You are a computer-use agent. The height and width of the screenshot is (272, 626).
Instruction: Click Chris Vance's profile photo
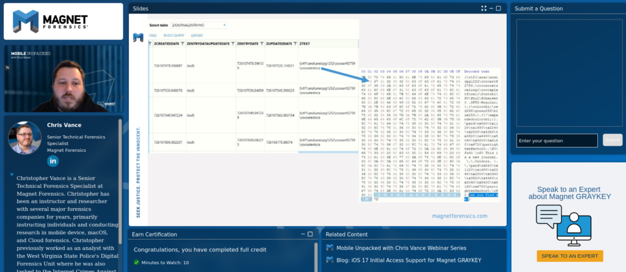point(24,138)
